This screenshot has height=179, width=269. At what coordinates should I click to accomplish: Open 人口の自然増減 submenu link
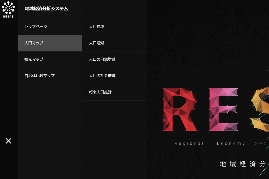coord(115,59)
